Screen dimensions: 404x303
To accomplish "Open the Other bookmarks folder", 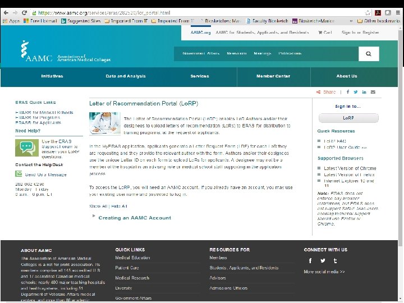I will click(x=379, y=21).
